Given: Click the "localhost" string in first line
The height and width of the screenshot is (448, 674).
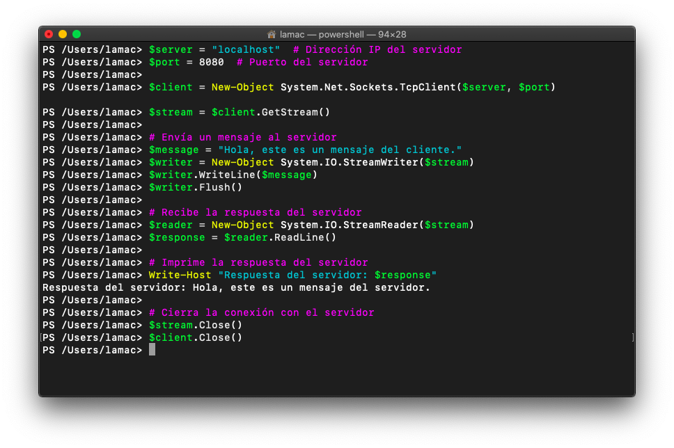Looking at the screenshot, I should [246, 50].
